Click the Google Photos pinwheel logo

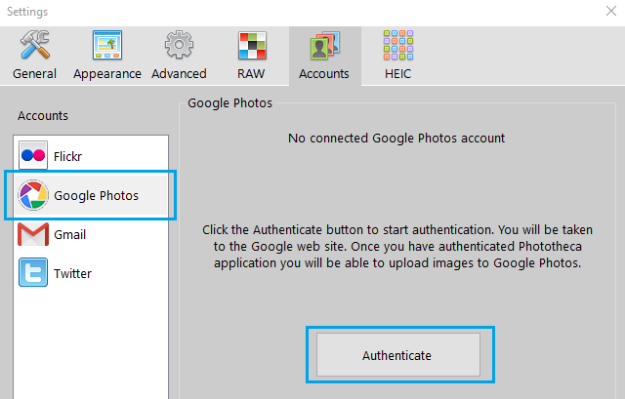pos(33,195)
